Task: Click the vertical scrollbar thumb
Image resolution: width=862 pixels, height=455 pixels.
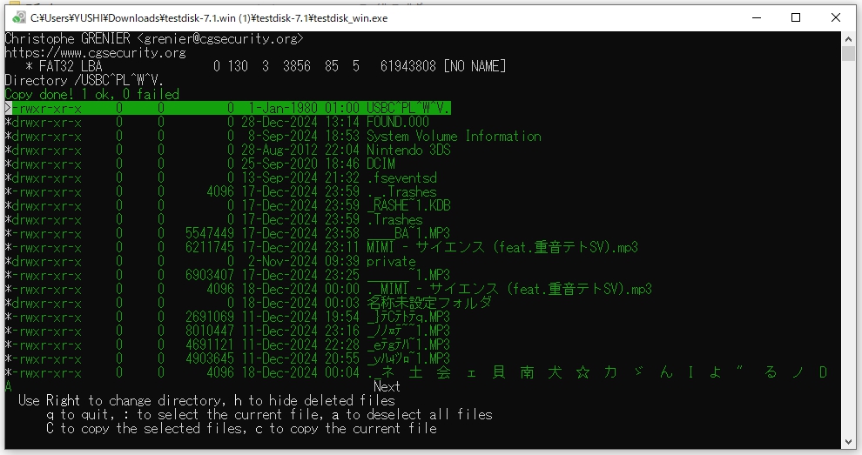Action: tap(849, 55)
